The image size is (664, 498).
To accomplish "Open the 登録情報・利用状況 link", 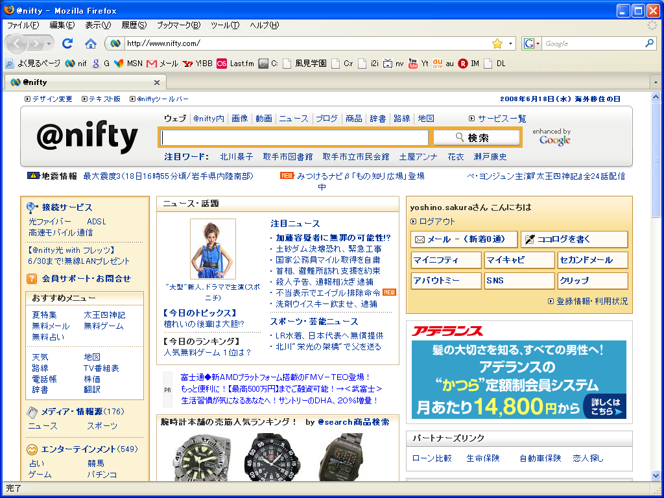I will coord(591,301).
